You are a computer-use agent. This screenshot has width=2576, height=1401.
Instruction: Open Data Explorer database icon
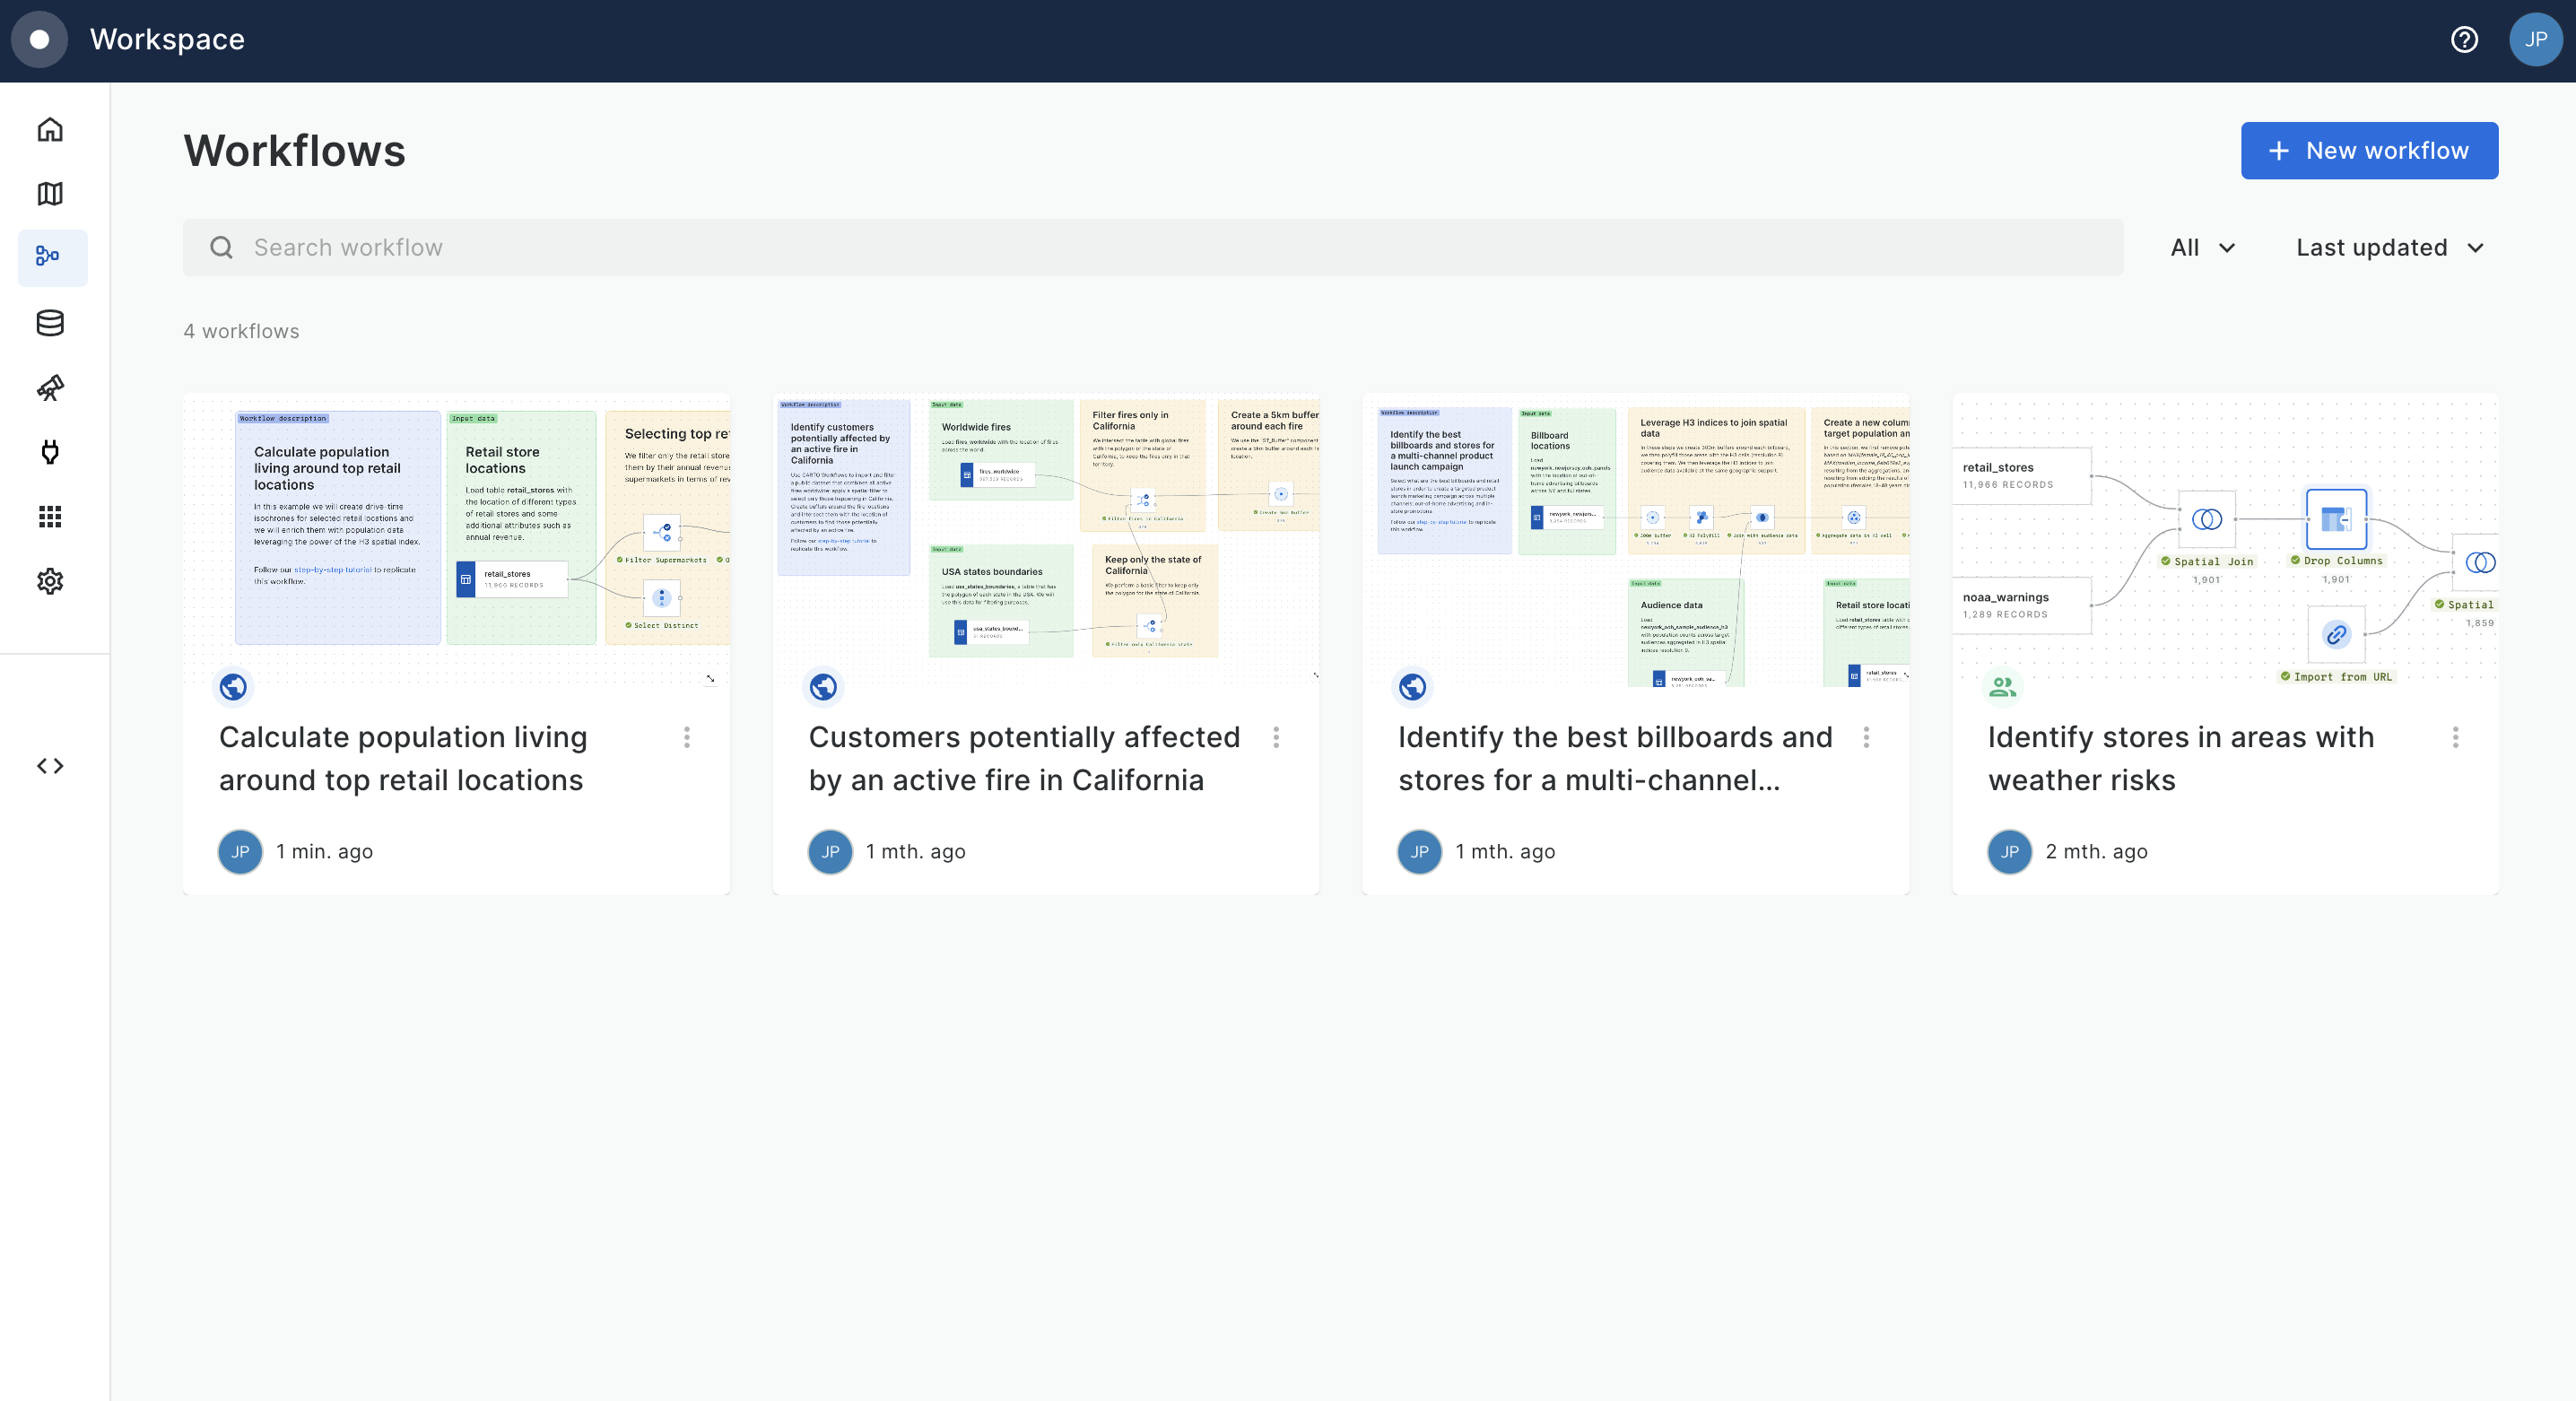50,323
